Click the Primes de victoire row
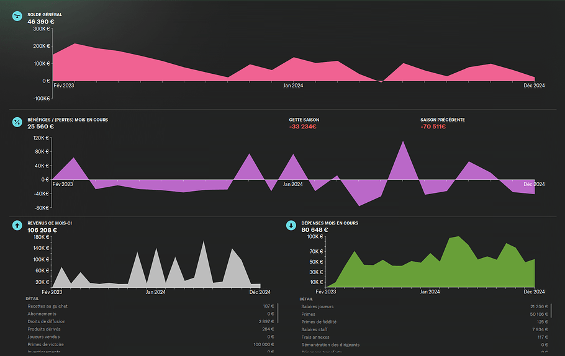 pyautogui.click(x=151, y=344)
